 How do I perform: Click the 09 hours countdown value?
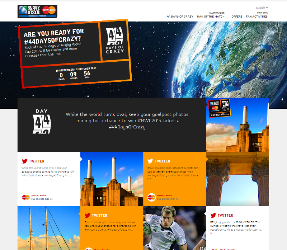tap(73, 74)
